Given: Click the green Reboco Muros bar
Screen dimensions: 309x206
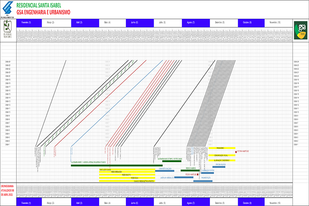Looking at the screenshot, I should pos(190,171).
